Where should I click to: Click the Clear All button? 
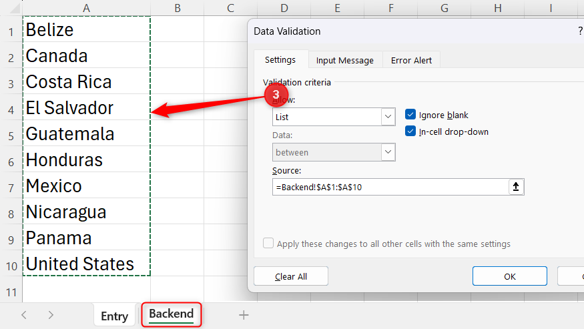point(291,276)
